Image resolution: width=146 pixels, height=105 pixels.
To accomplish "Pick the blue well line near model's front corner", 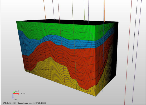I will point(103,56).
